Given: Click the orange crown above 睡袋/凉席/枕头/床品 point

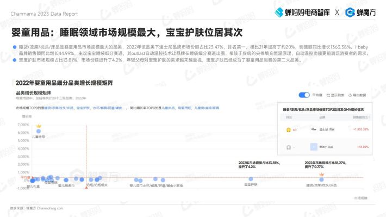Looking at the screenshot, I should click(x=321, y=175).
